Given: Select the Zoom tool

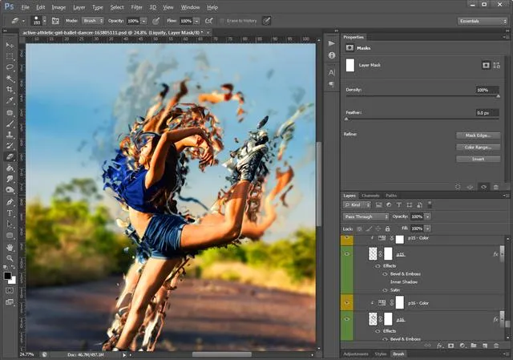Looking at the screenshot, I should [x=10, y=258].
